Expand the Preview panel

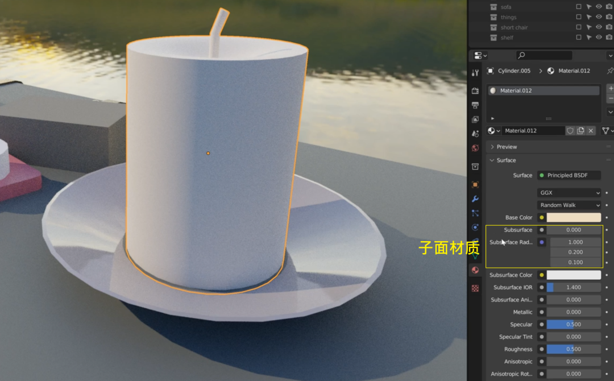[492, 147]
